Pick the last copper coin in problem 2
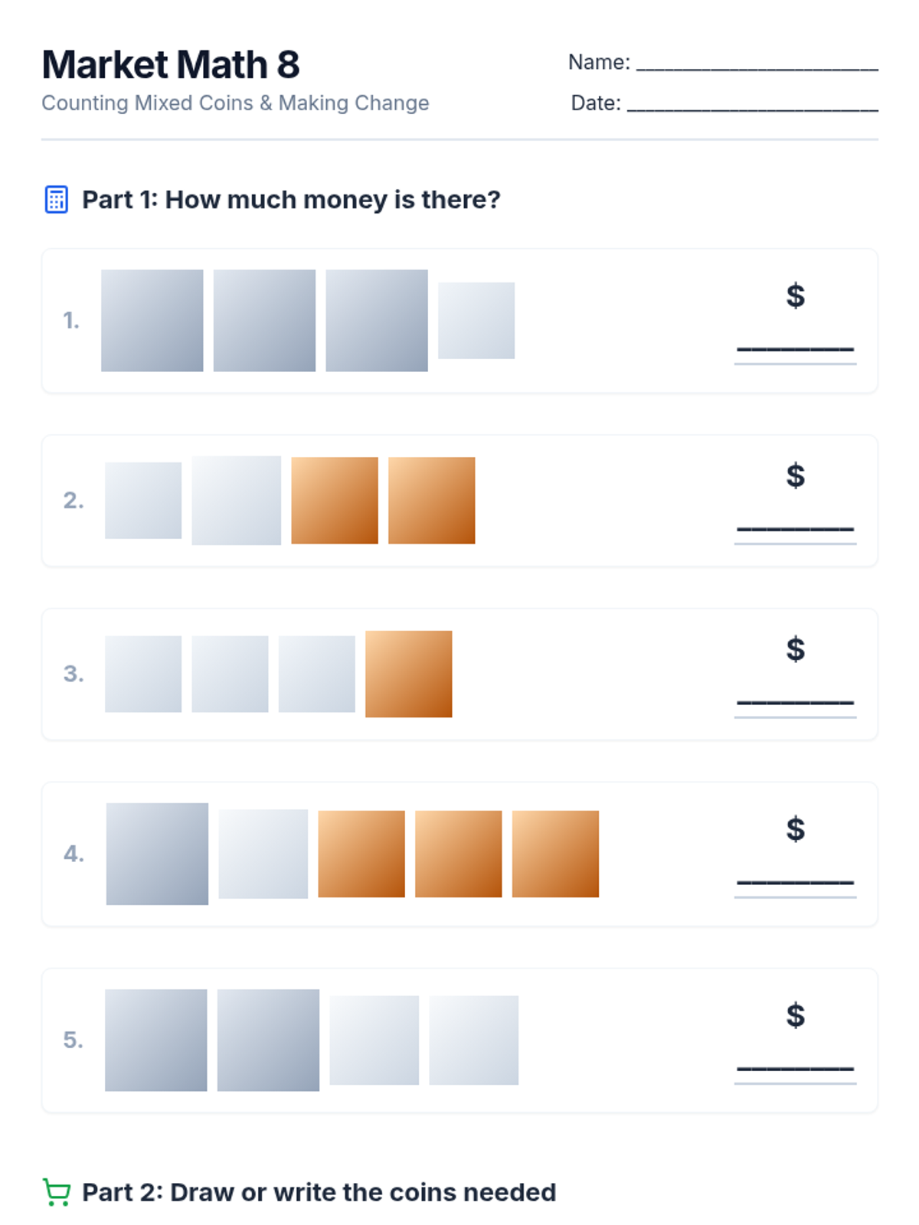This screenshot has height=1225, width=919. (x=432, y=500)
